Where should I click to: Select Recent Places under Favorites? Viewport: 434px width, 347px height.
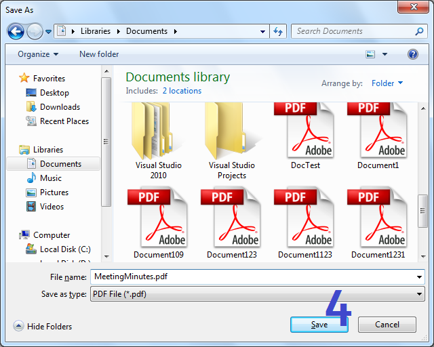click(64, 121)
